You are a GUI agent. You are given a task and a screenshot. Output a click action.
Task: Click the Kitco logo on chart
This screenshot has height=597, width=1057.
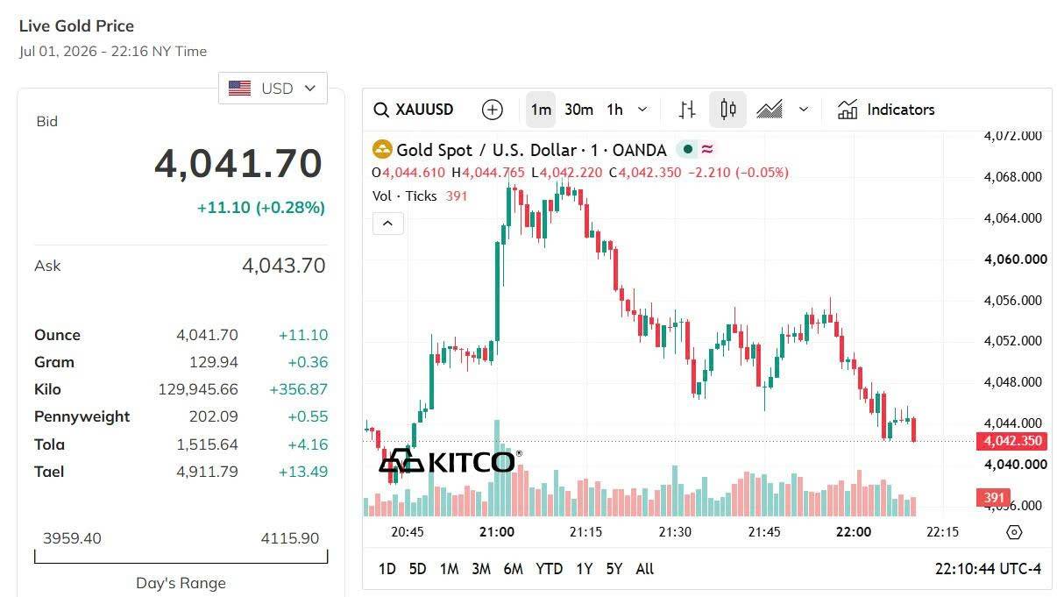(450, 460)
